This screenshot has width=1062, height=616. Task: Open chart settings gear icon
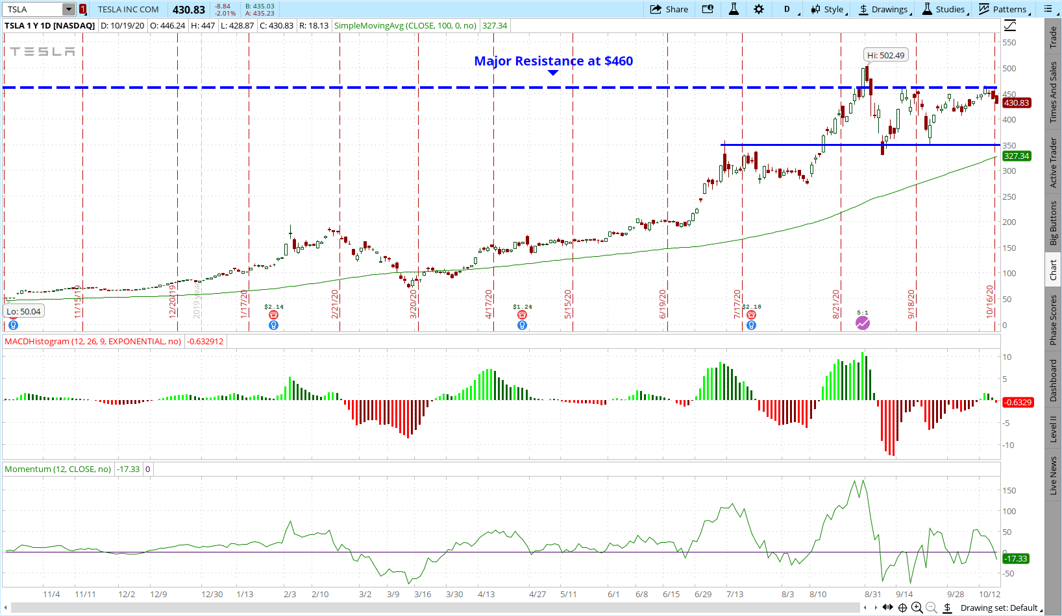pyautogui.click(x=759, y=9)
